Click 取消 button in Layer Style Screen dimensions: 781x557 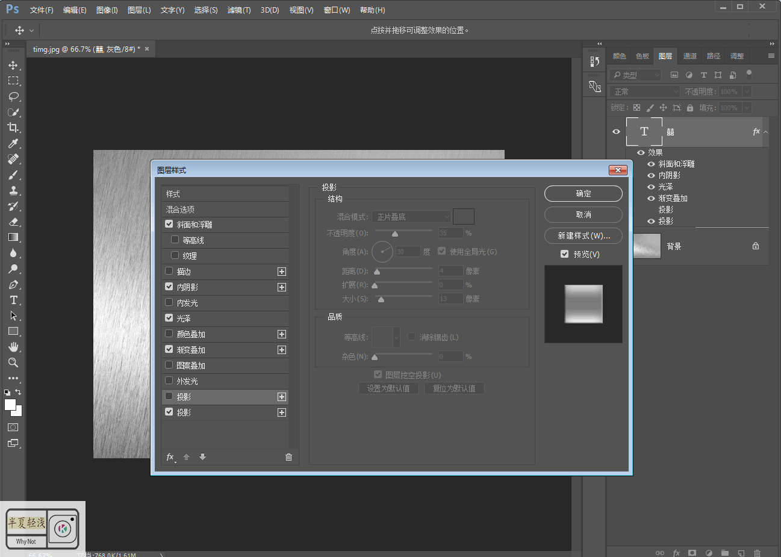point(583,214)
